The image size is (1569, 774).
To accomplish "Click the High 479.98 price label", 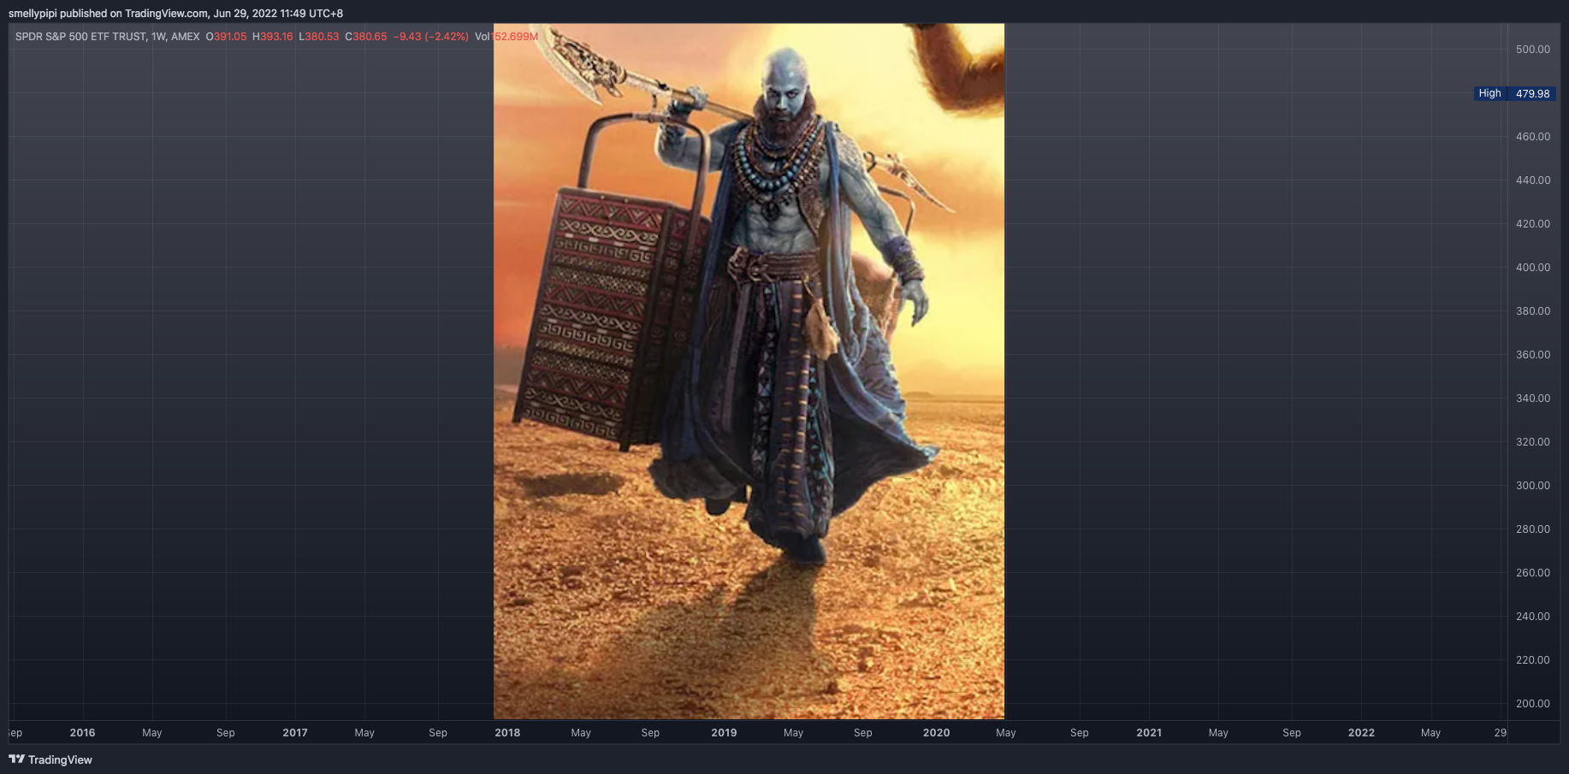I will point(1514,93).
